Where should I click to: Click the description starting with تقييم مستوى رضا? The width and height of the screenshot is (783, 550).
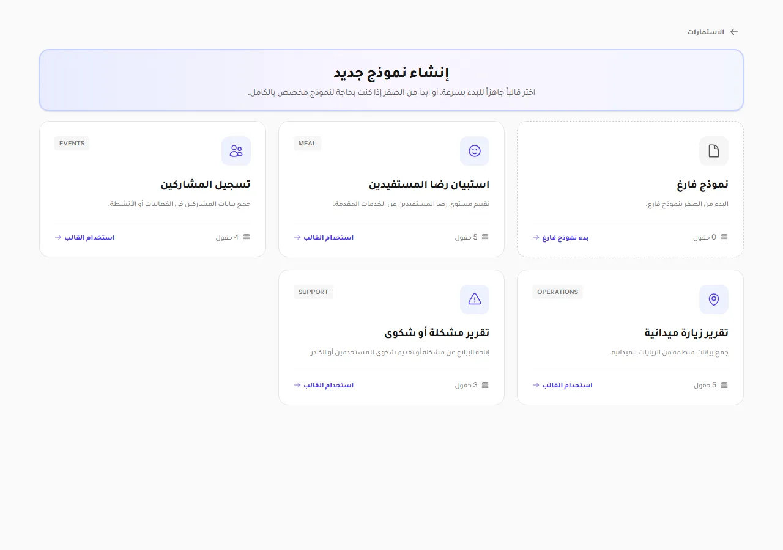coord(411,204)
